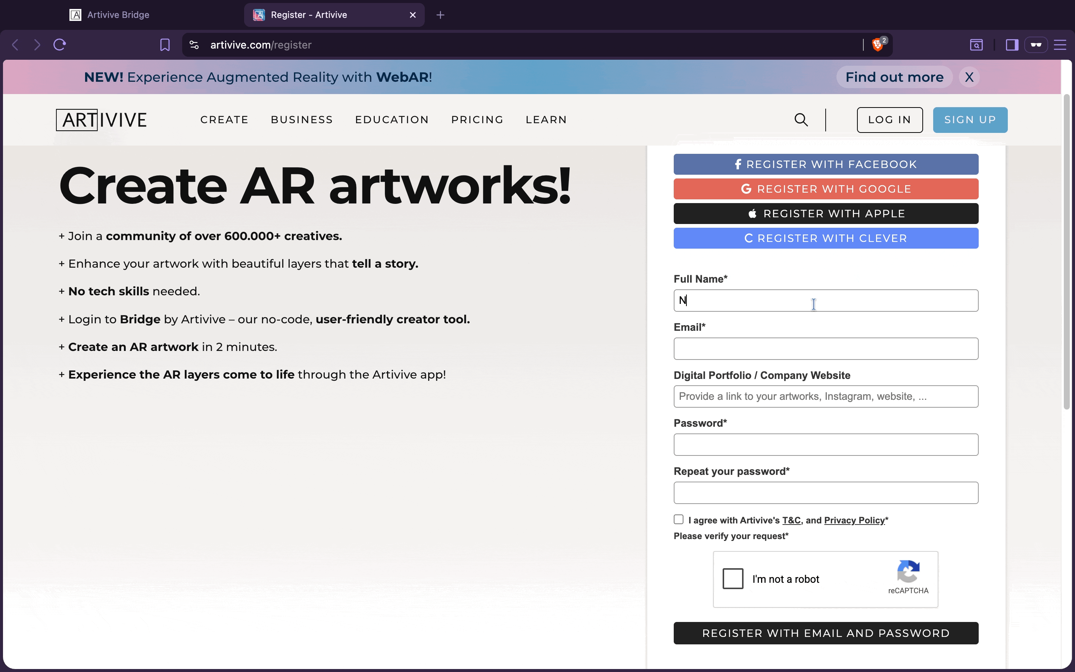Register with Apple
The image size is (1075, 672).
826,214
